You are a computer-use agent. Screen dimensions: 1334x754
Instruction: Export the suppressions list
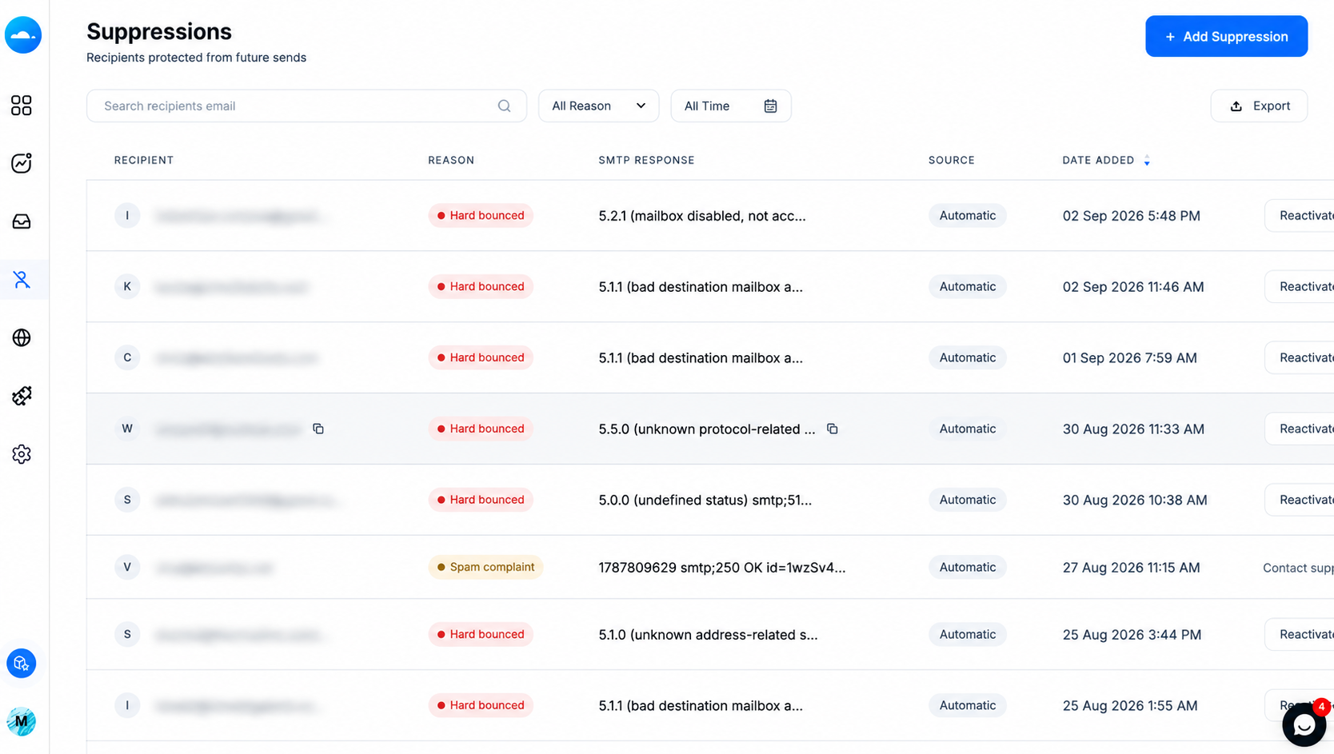(x=1259, y=106)
